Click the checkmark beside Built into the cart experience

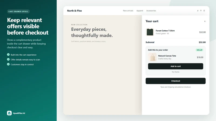(8, 55)
